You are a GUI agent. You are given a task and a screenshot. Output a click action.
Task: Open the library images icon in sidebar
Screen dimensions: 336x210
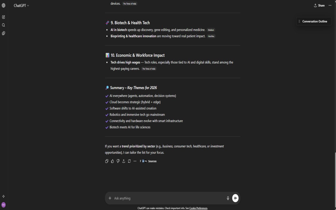(3, 33)
